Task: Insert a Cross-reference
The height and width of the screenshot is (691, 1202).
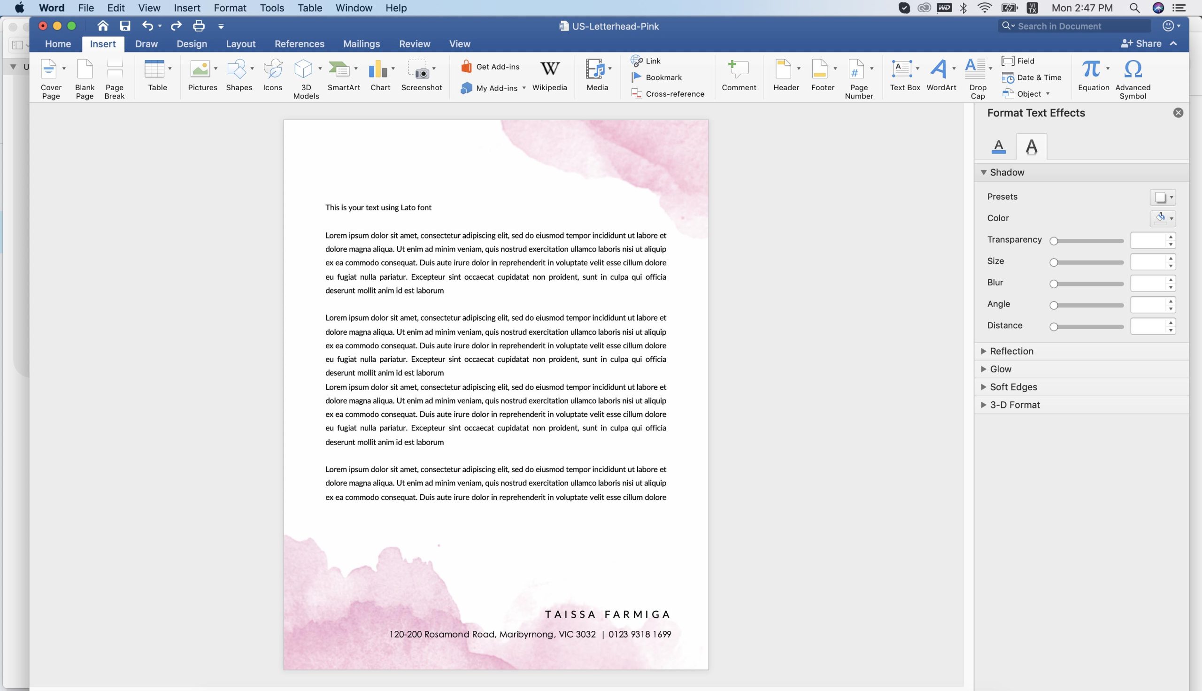Action: pos(668,94)
